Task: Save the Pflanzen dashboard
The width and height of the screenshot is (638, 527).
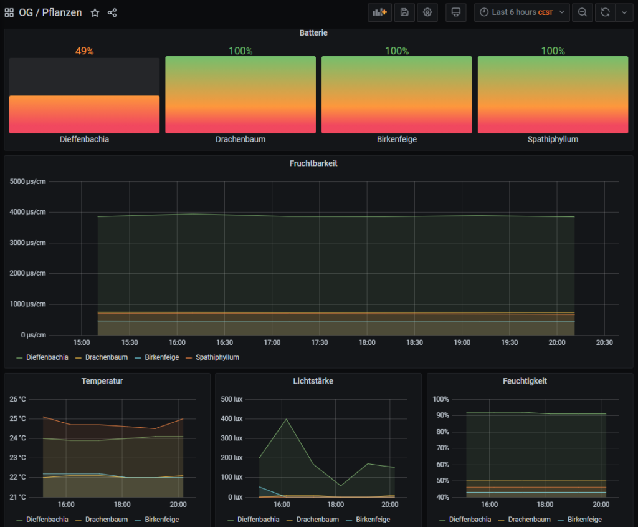Action: [x=404, y=12]
